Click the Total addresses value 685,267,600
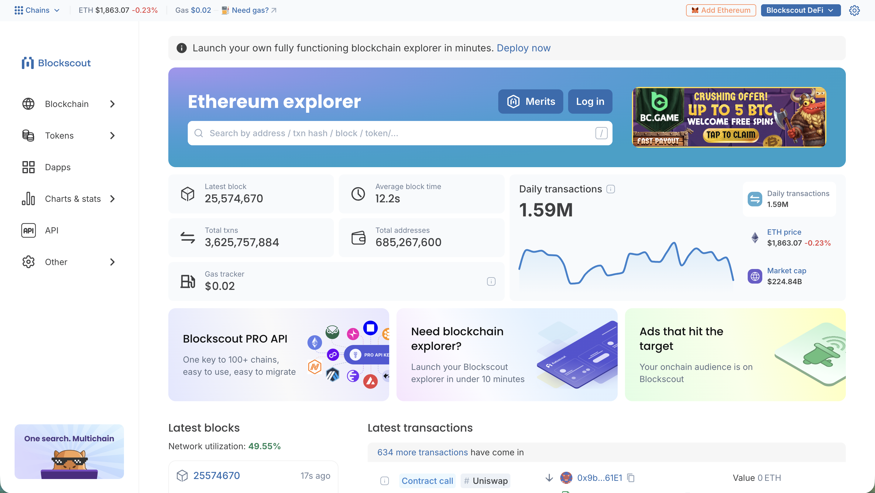This screenshot has height=493, width=875. coord(408,242)
